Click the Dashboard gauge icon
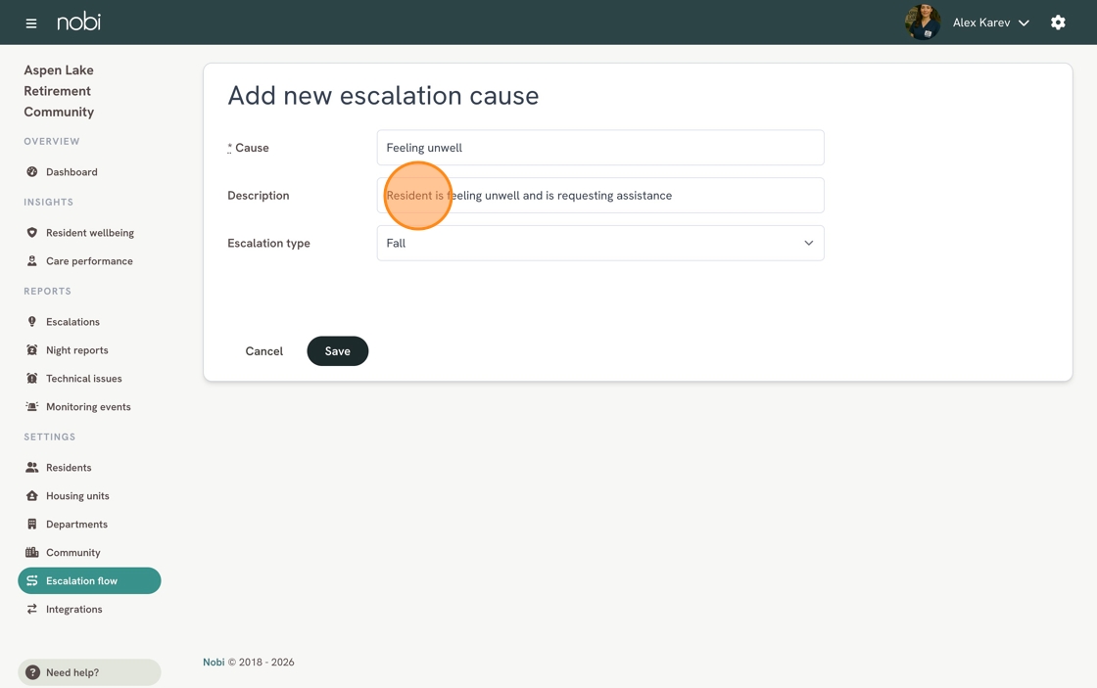 click(x=31, y=172)
